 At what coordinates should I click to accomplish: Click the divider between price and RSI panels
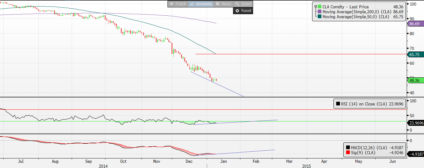click(204, 97)
